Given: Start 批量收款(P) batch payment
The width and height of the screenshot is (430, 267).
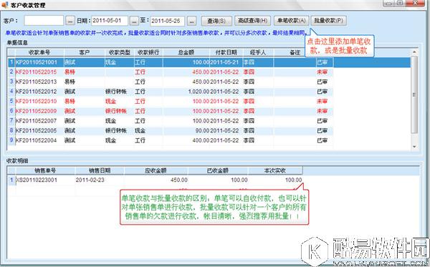Looking at the screenshot, I should (x=328, y=21).
